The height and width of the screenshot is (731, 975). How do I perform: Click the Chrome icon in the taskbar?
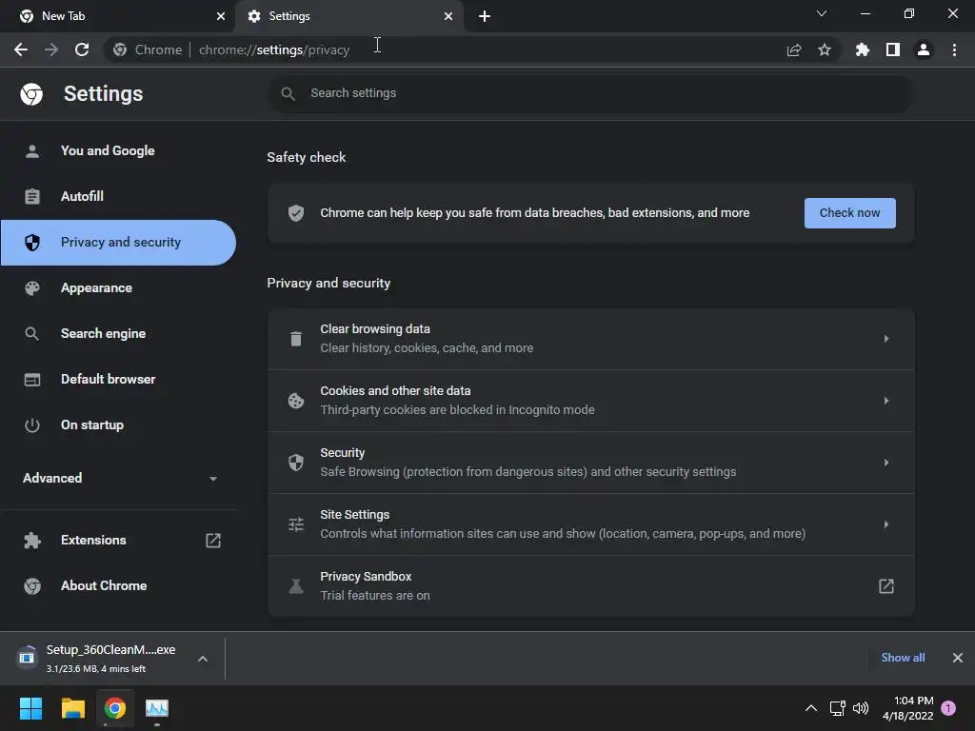point(115,708)
